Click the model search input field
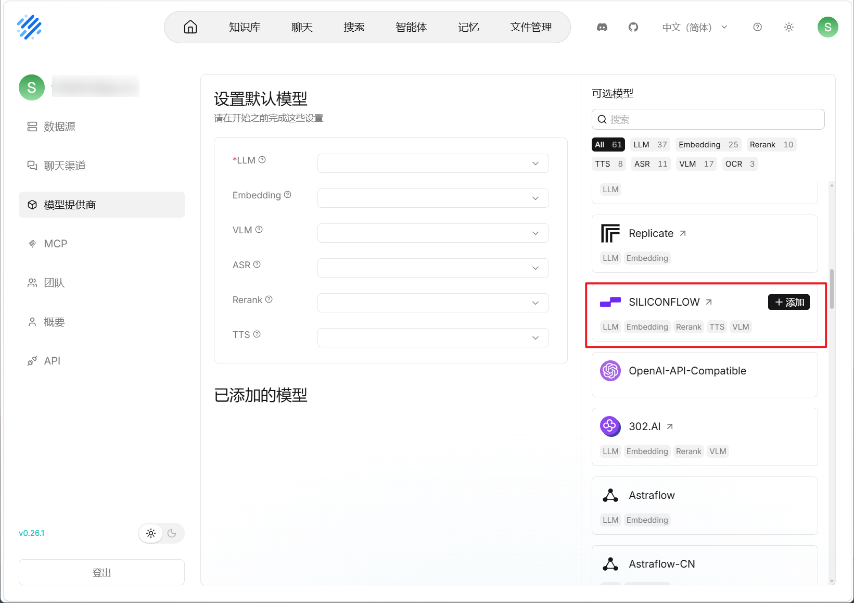The height and width of the screenshot is (603, 854). tap(708, 119)
